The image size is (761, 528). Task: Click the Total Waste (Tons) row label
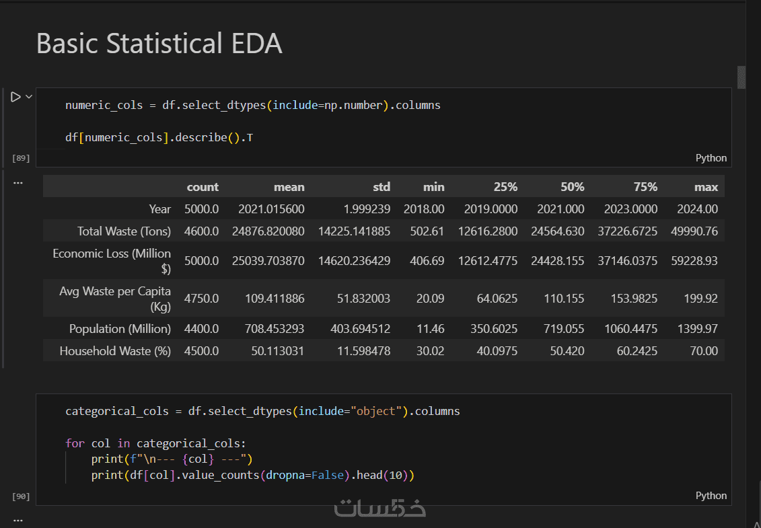coord(124,231)
